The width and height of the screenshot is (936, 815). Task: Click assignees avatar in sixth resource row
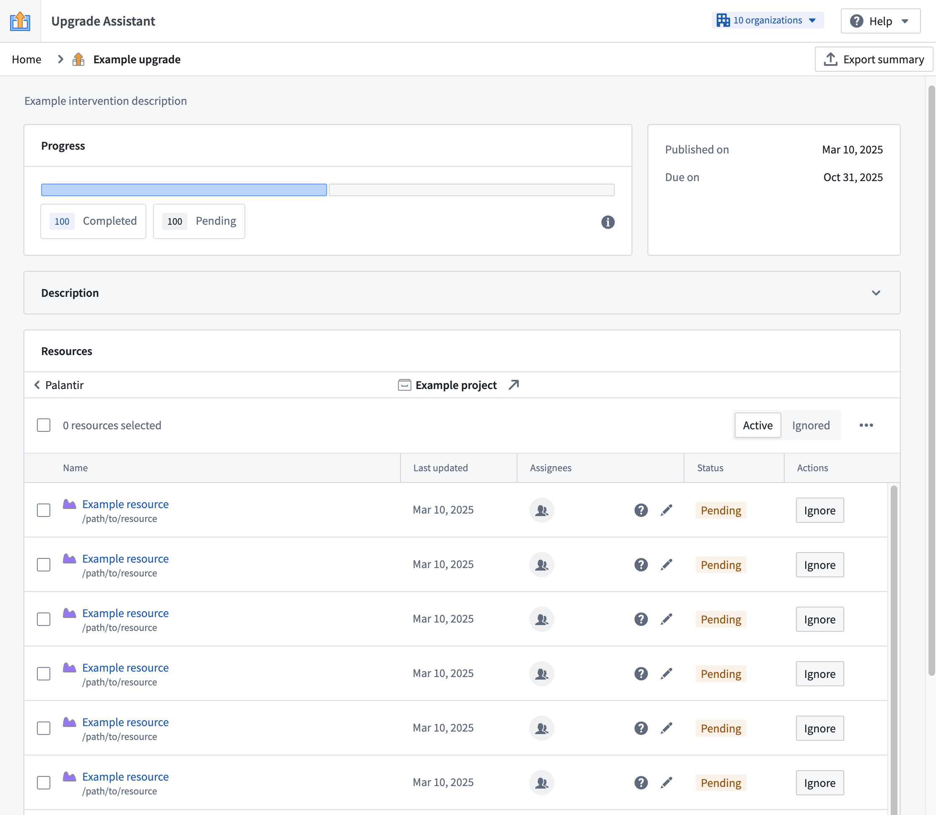(x=541, y=783)
